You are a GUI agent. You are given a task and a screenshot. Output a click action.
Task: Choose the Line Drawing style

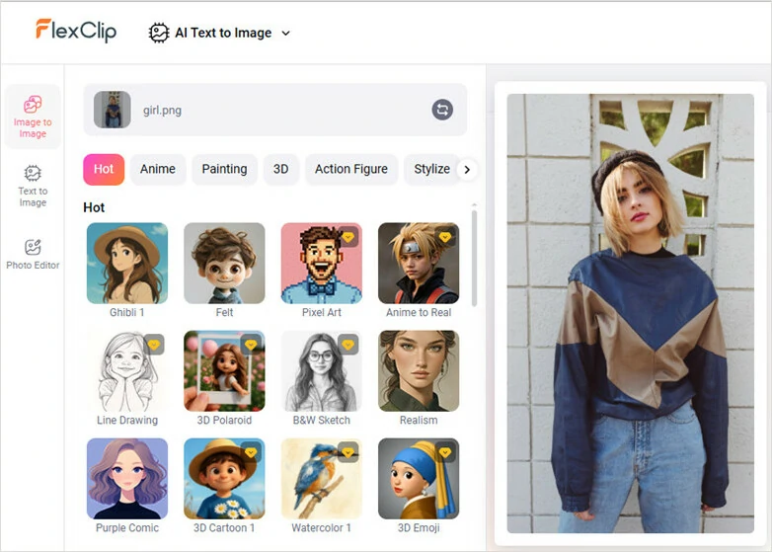(127, 370)
